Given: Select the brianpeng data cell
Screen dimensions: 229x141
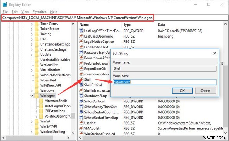Looking at the screenshot, I should 166,36.
